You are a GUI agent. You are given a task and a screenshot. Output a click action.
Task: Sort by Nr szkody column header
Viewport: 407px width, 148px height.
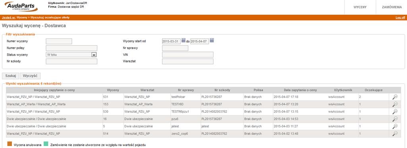[222, 90]
